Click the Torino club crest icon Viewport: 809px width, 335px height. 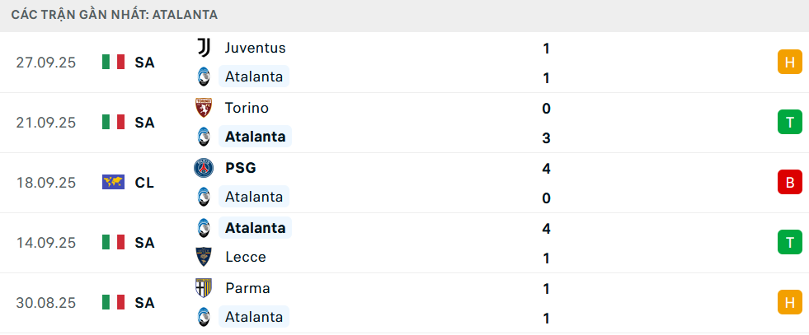tap(203, 108)
